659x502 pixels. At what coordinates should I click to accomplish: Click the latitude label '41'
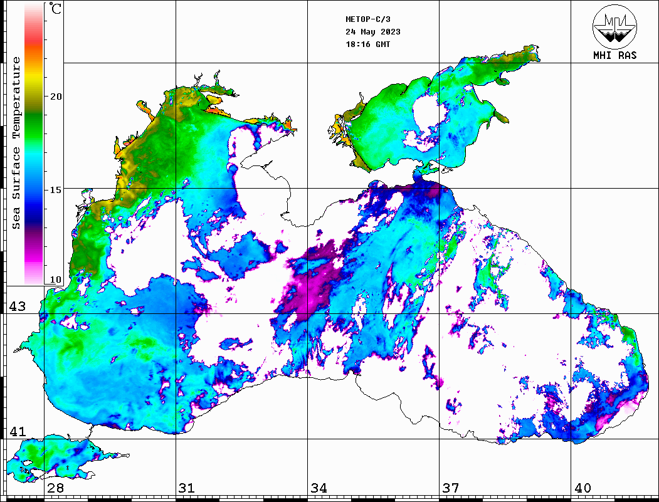point(18,432)
